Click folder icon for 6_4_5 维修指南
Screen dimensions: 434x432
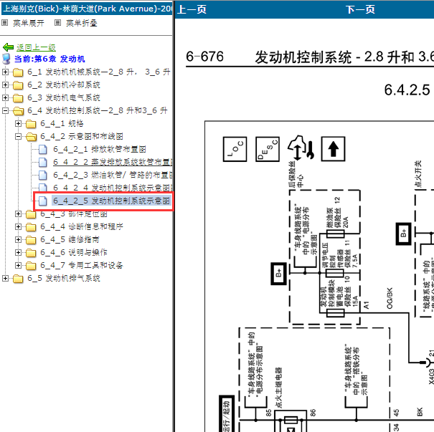pyautogui.click(x=31, y=240)
